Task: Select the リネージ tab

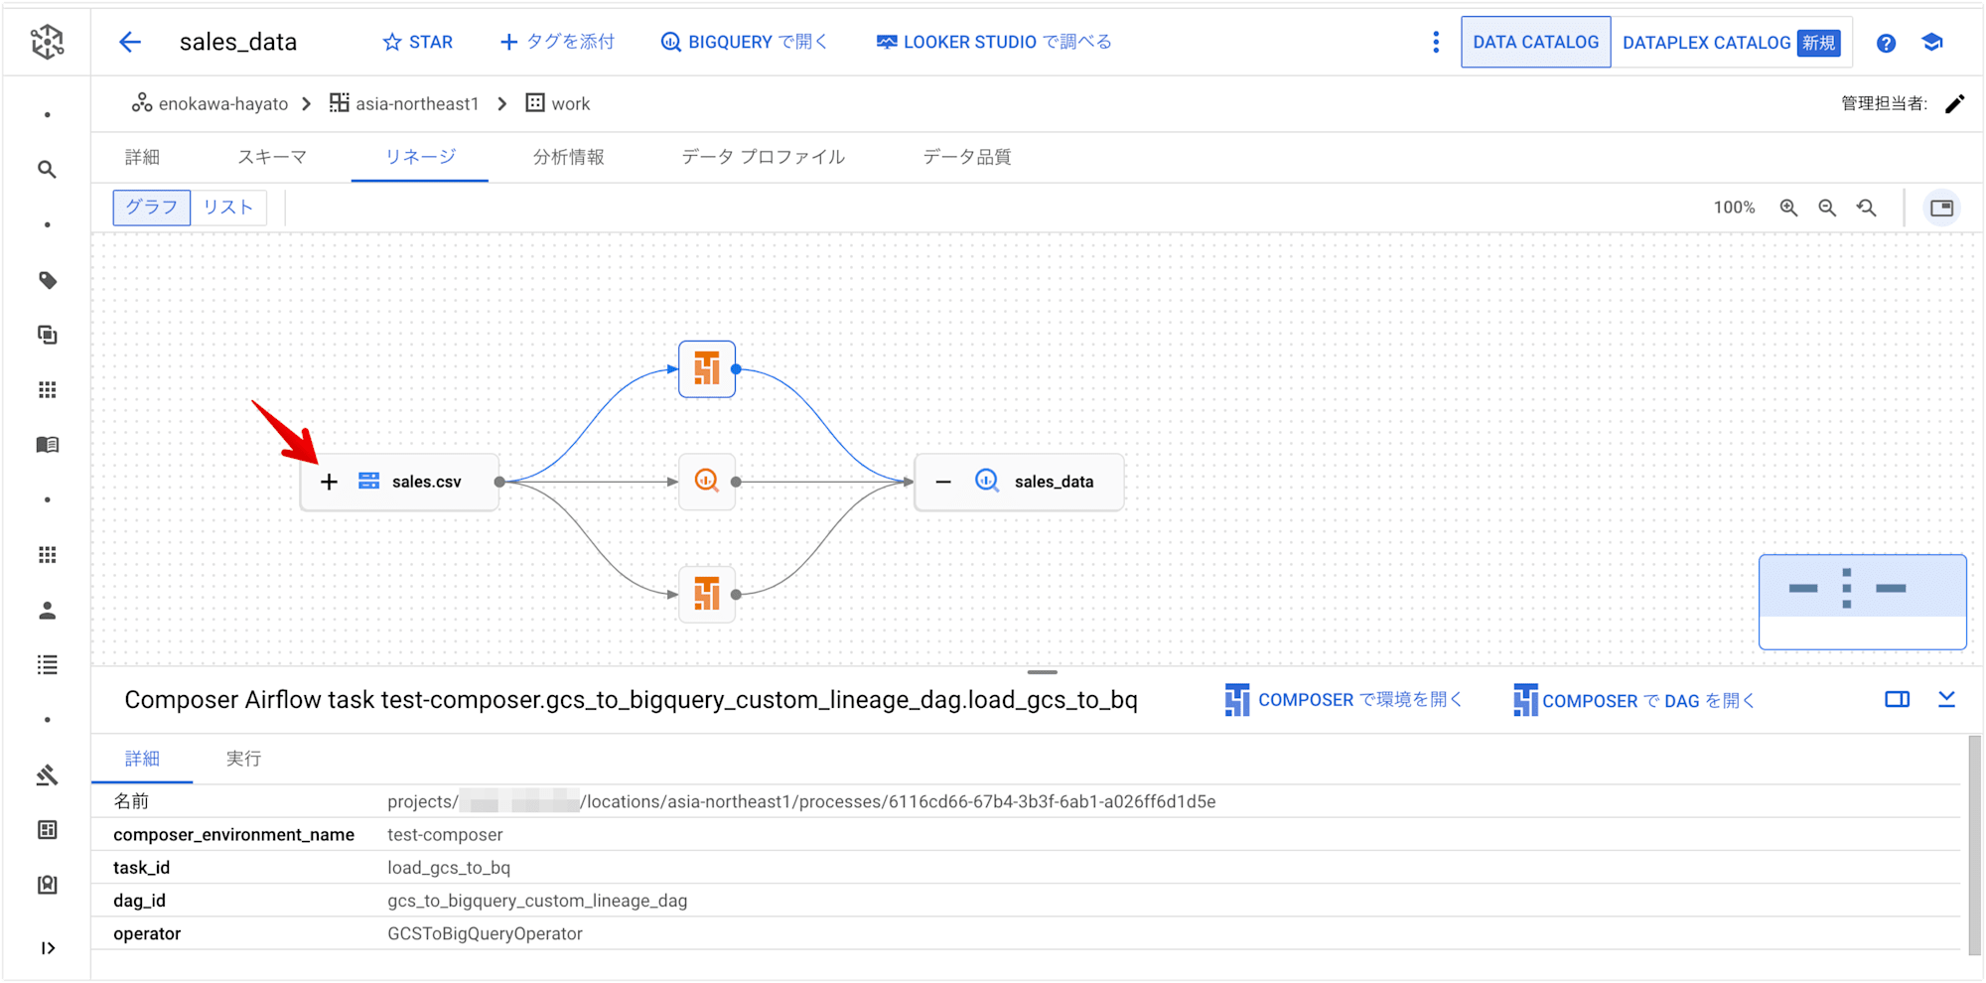Action: [x=420, y=157]
